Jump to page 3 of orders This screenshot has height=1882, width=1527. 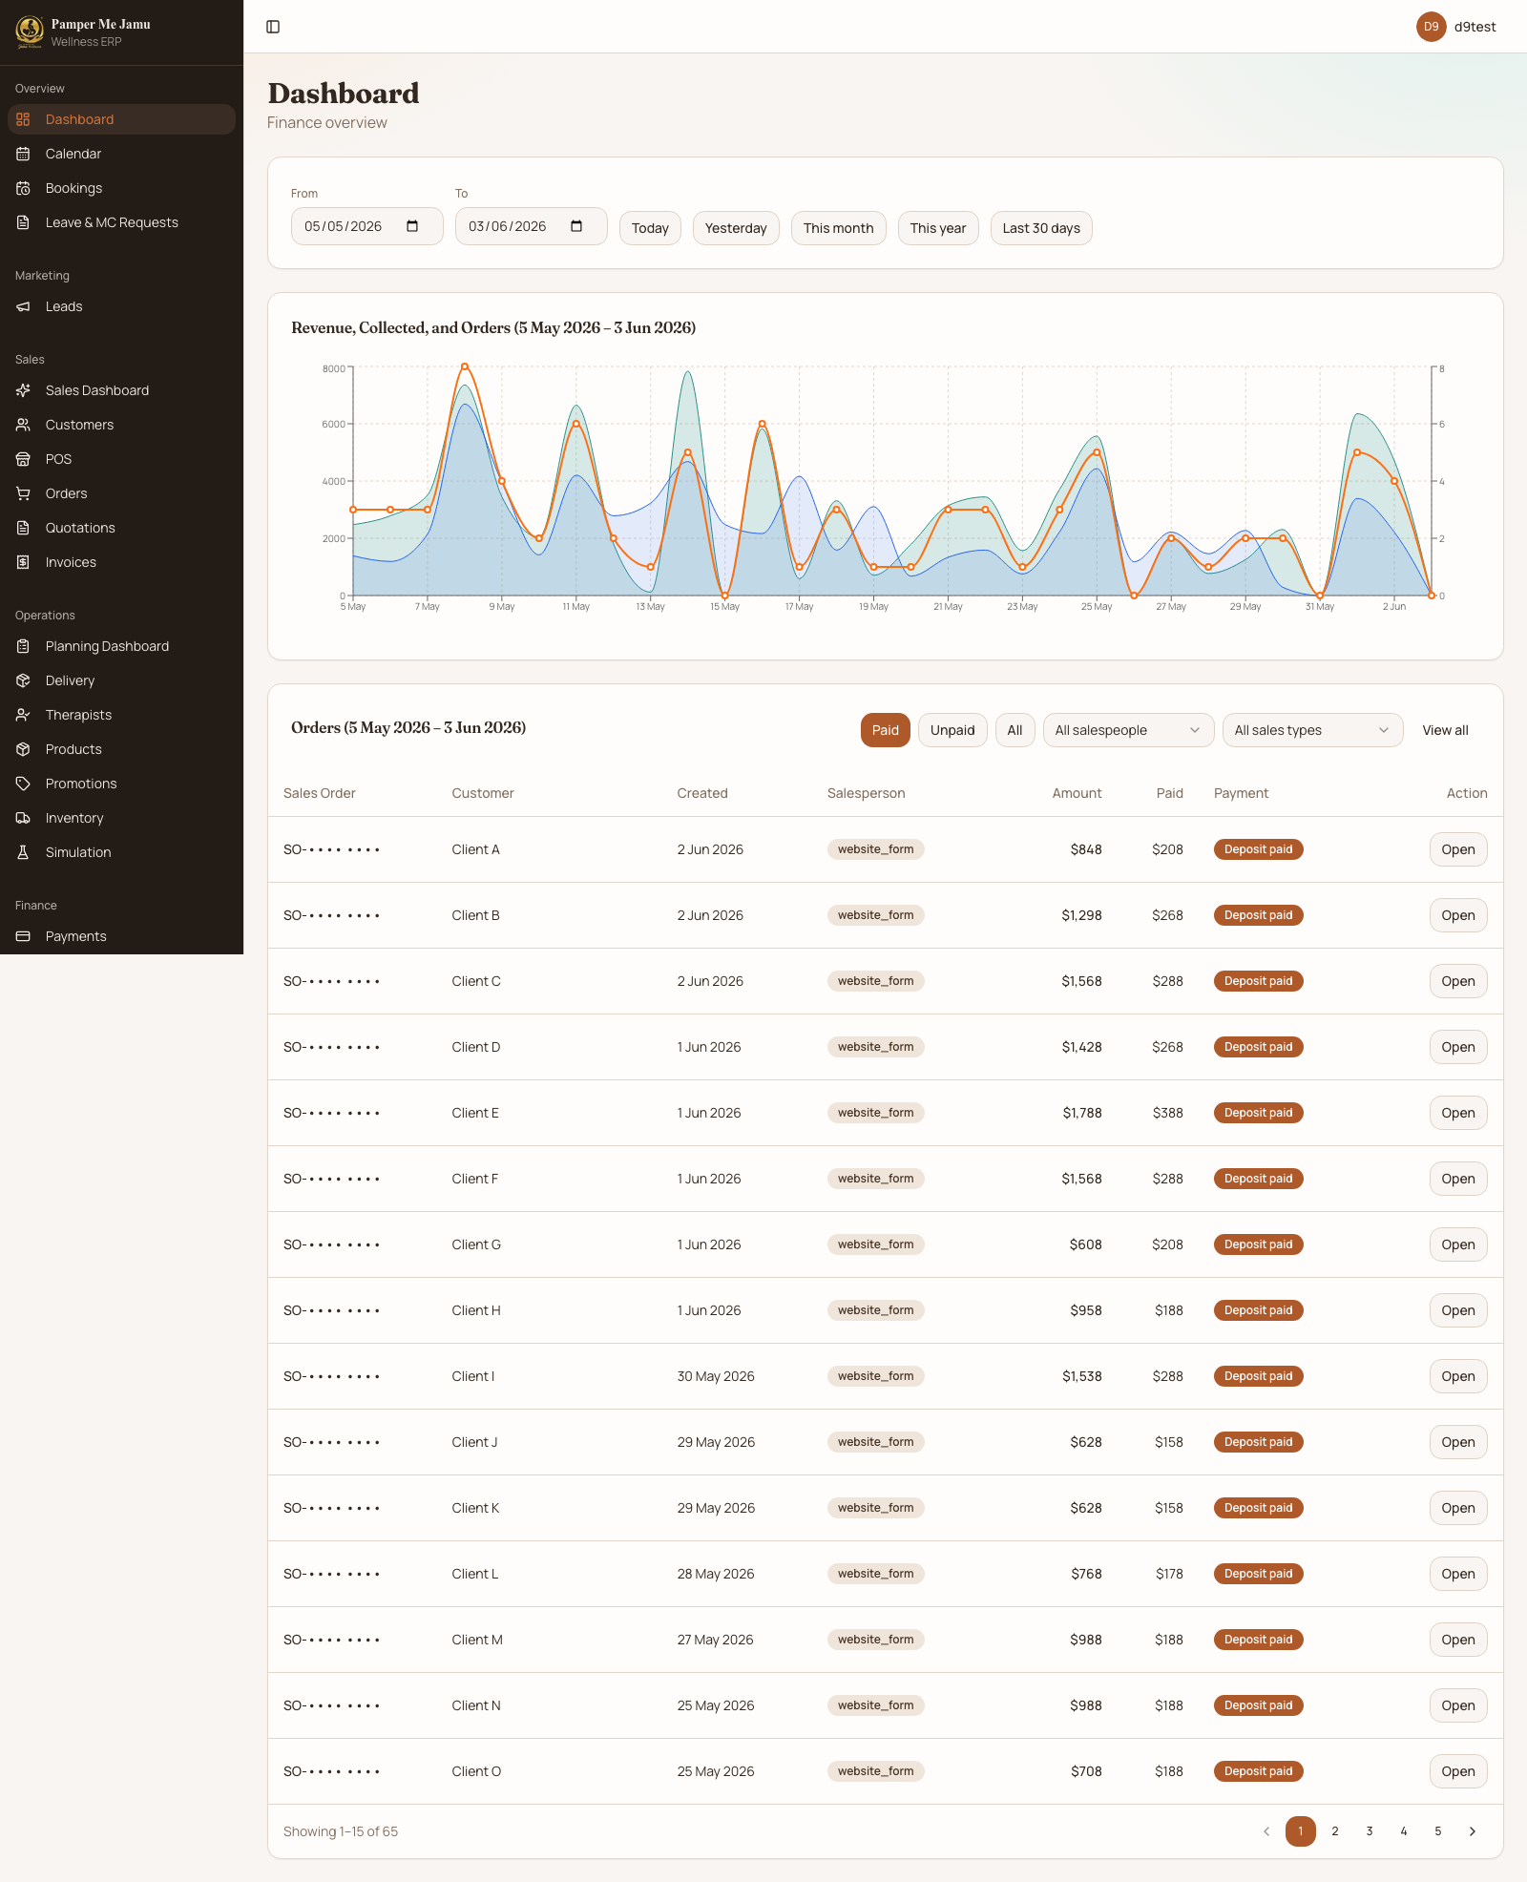(1370, 1831)
